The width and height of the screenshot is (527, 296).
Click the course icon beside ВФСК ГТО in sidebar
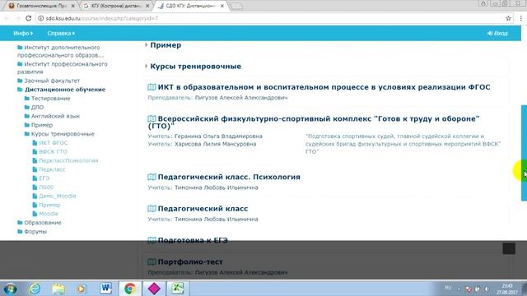tap(35, 151)
